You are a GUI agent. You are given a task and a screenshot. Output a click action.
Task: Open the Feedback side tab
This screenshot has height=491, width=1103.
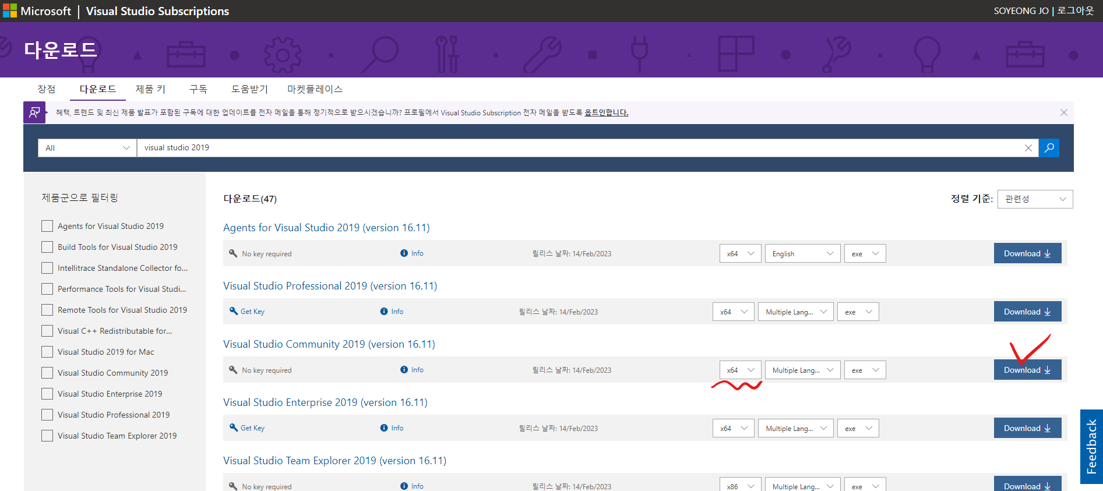click(1091, 447)
